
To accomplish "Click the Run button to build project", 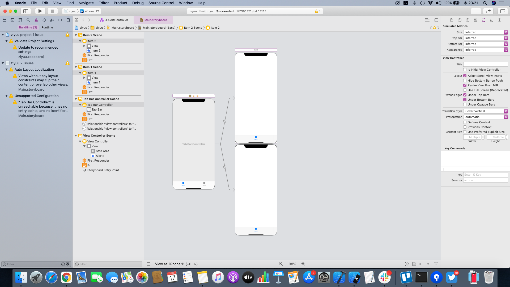I will tap(40, 11).
